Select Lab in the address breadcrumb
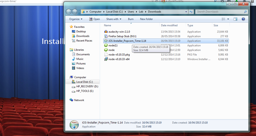 [x=141, y=12]
